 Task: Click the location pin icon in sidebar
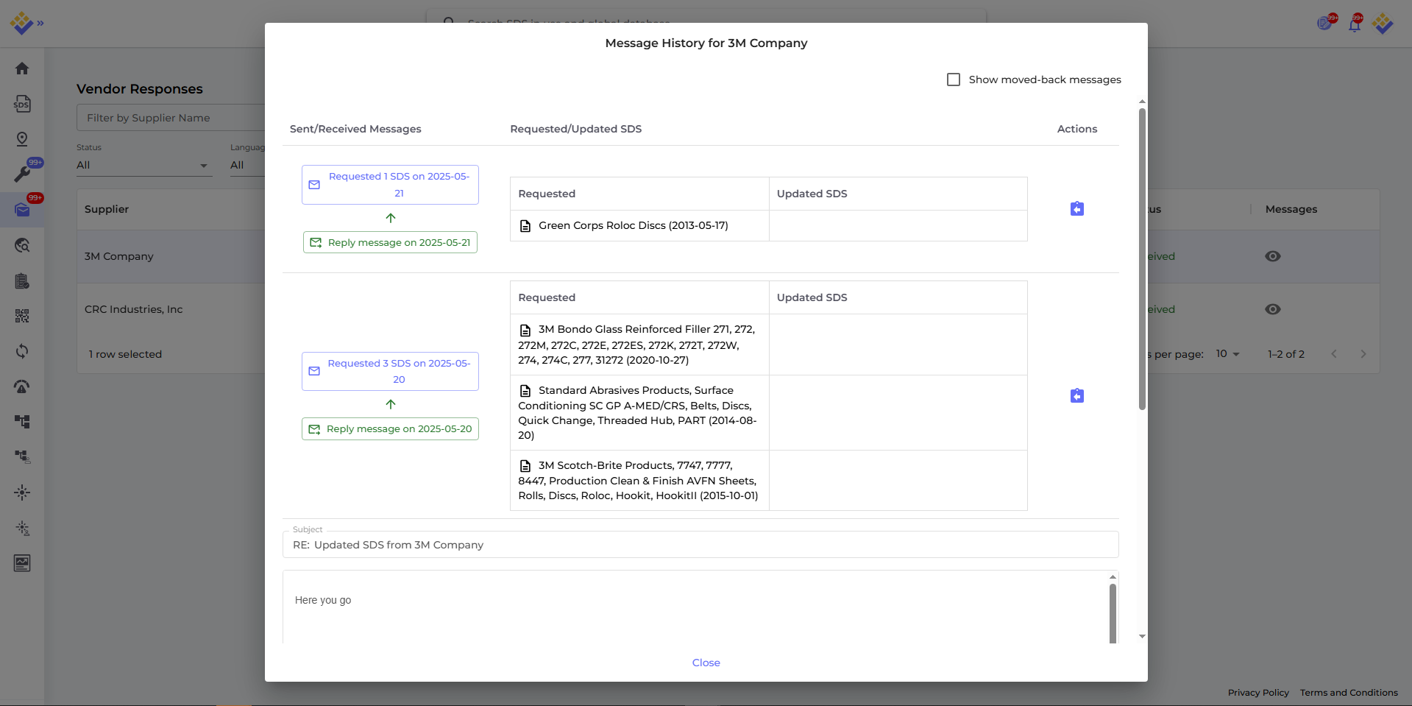(x=22, y=139)
